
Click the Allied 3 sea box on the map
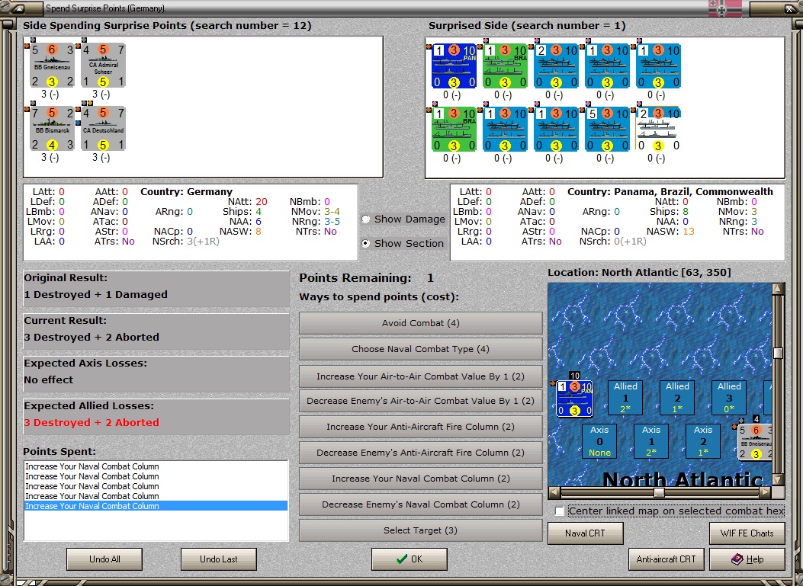click(x=729, y=398)
